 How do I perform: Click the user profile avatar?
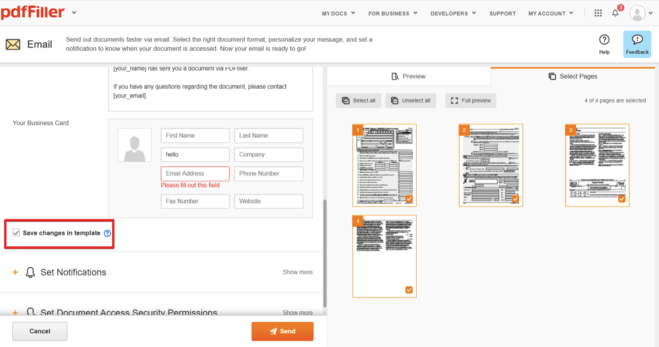637,13
